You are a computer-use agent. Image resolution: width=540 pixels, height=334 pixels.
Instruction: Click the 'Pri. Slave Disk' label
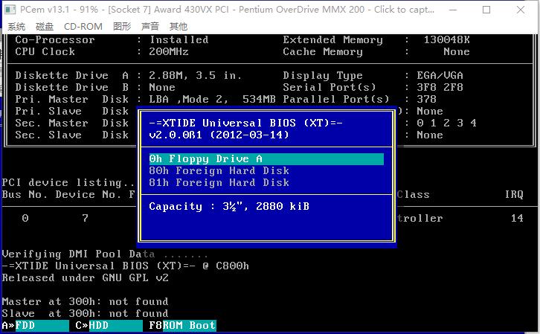click(71, 112)
